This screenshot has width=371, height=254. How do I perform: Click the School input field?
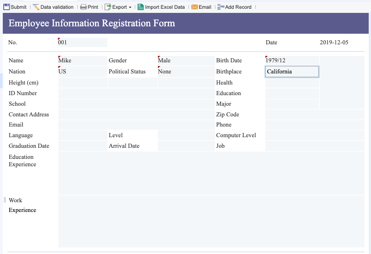pyautogui.click(x=136, y=104)
